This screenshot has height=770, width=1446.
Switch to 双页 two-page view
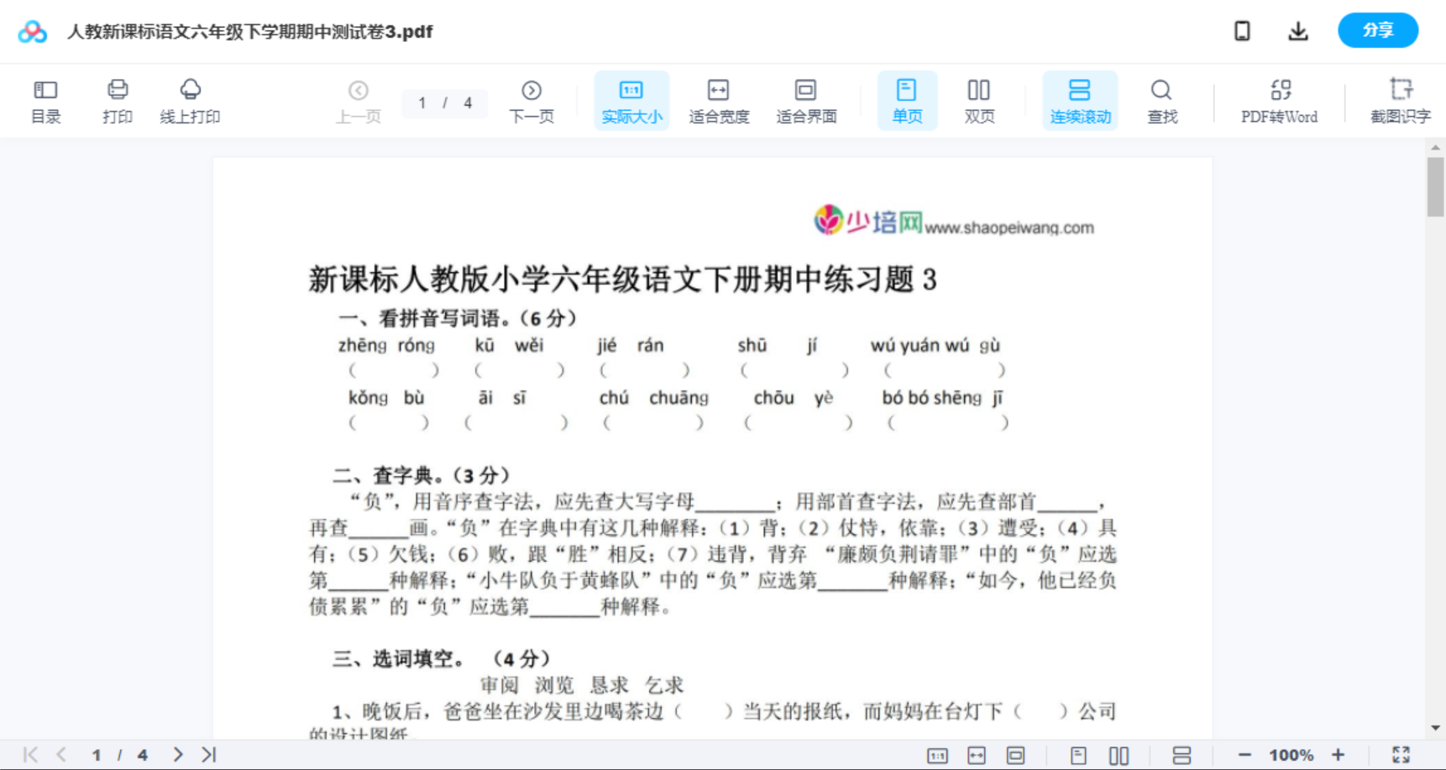tap(979, 100)
